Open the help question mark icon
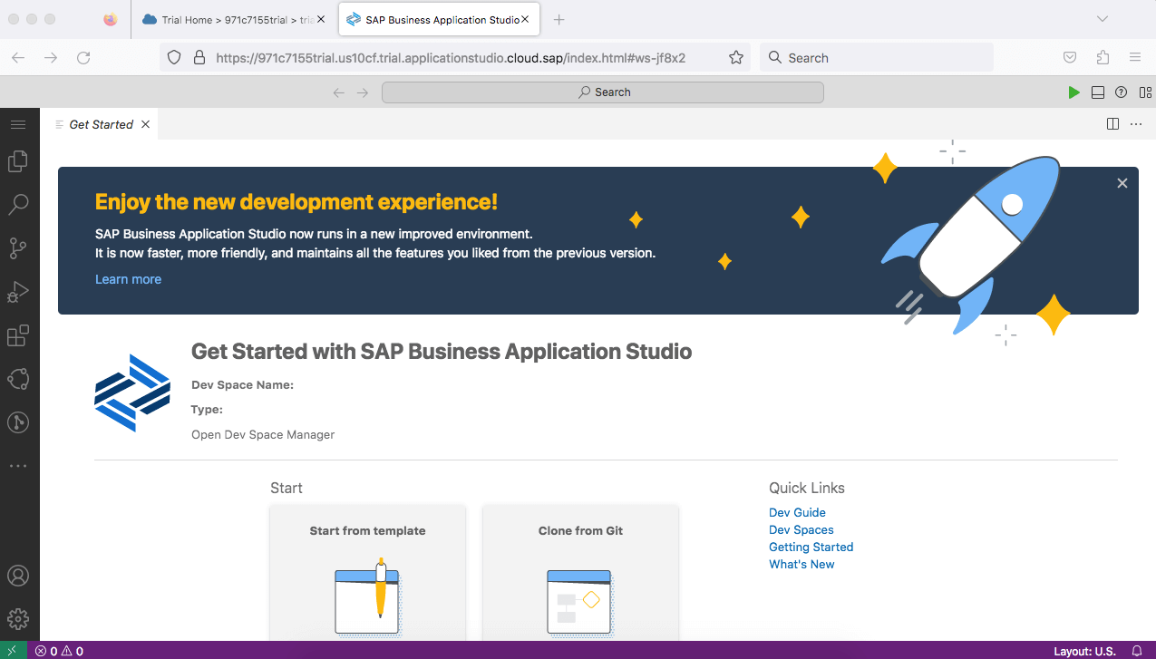 tap(1122, 92)
